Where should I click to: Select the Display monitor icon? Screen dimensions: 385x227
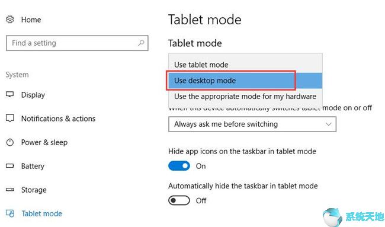click(x=10, y=94)
